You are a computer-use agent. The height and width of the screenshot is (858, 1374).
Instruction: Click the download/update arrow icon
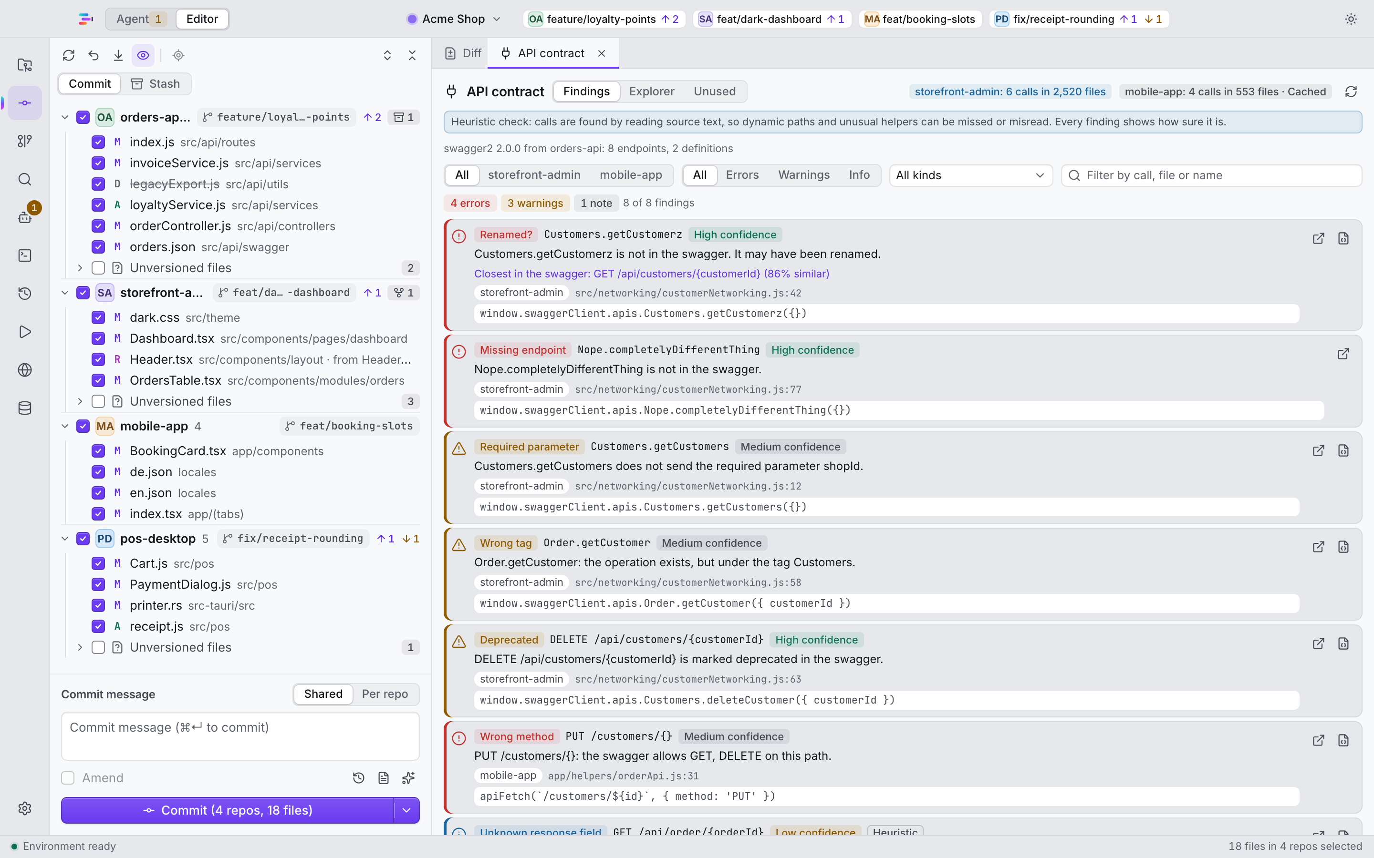[x=118, y=55]
